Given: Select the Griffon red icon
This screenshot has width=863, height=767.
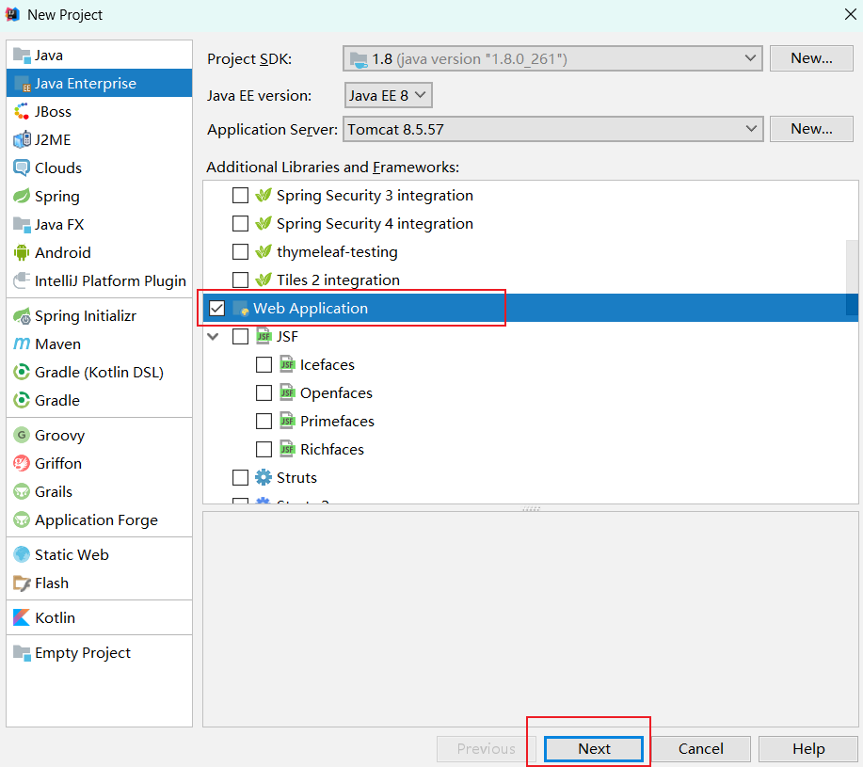Looking at the screenshot, I should pos(22,463).
